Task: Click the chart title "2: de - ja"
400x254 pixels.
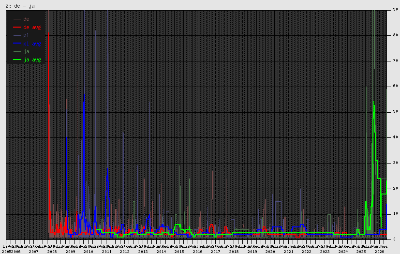Action: coord(20,6)
